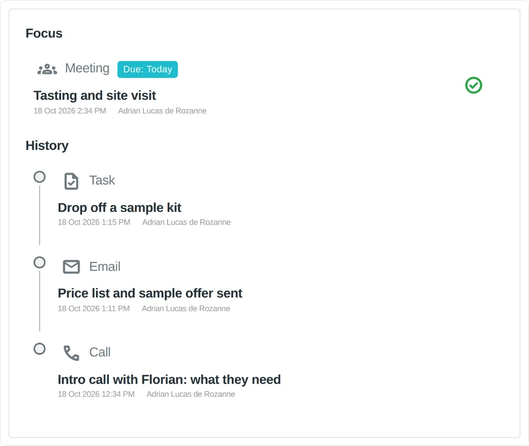Select timeline circle marker beside Task
This screenshot has height=446, width=529.
40,177
